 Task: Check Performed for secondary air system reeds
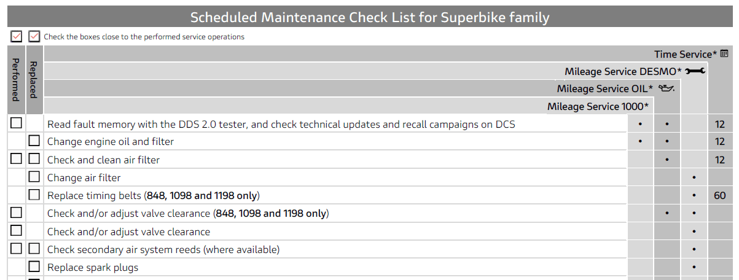click(x=17, y=249)
